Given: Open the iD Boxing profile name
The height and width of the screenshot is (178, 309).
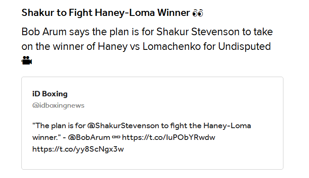Looking at the screenshot, I should click(50, 94).
